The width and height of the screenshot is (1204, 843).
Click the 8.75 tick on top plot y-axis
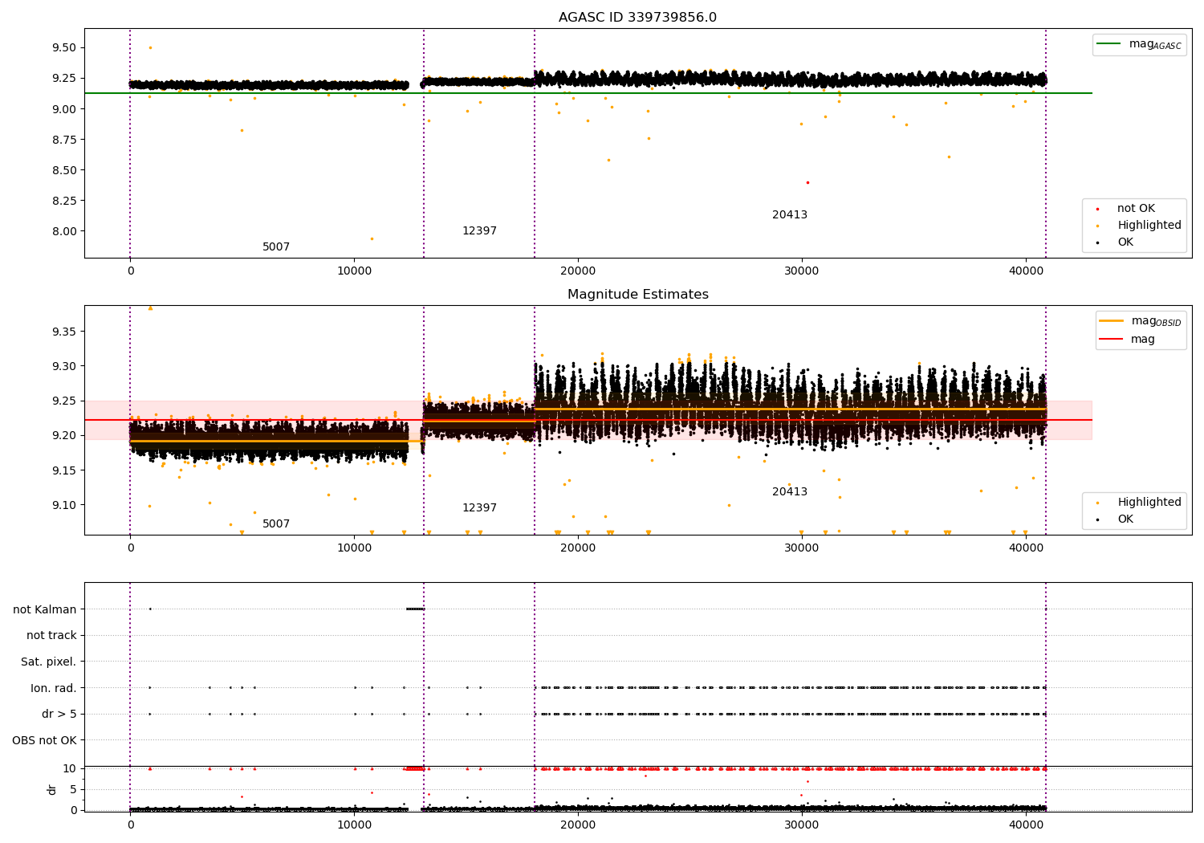[x=63, y=140]
